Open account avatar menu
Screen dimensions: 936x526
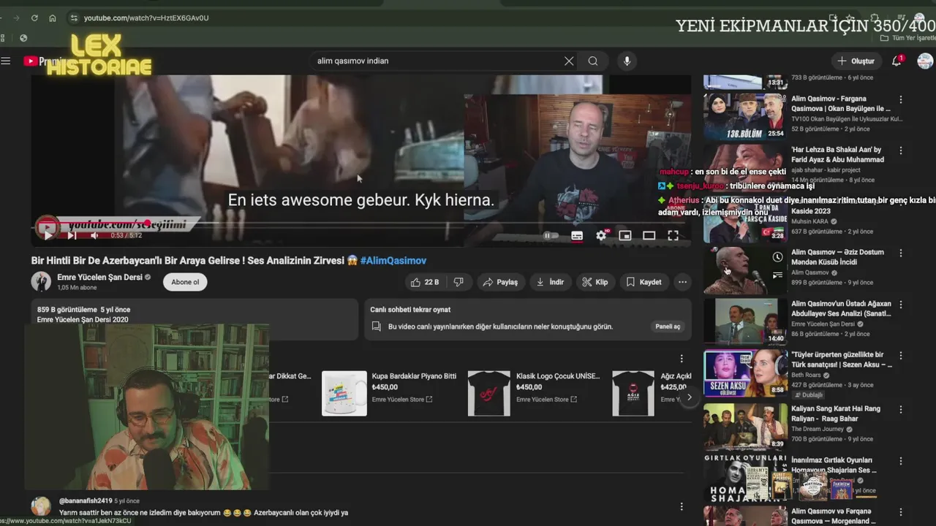pyautogui.click(x=925, y=61)
